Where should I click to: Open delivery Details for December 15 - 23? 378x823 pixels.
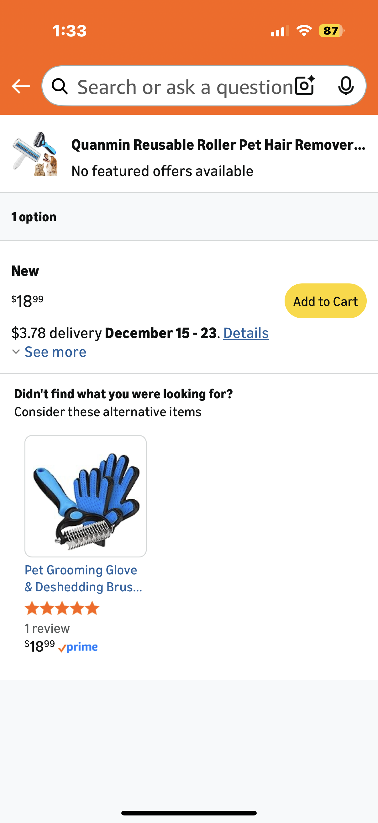point(246,333)
